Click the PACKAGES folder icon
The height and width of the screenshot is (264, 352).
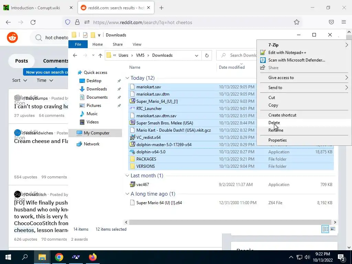[x=132, y=159]
